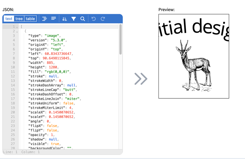Undo last edit in JSON editor
Viewport: 245px width, 159px height.
pos(94,19)
